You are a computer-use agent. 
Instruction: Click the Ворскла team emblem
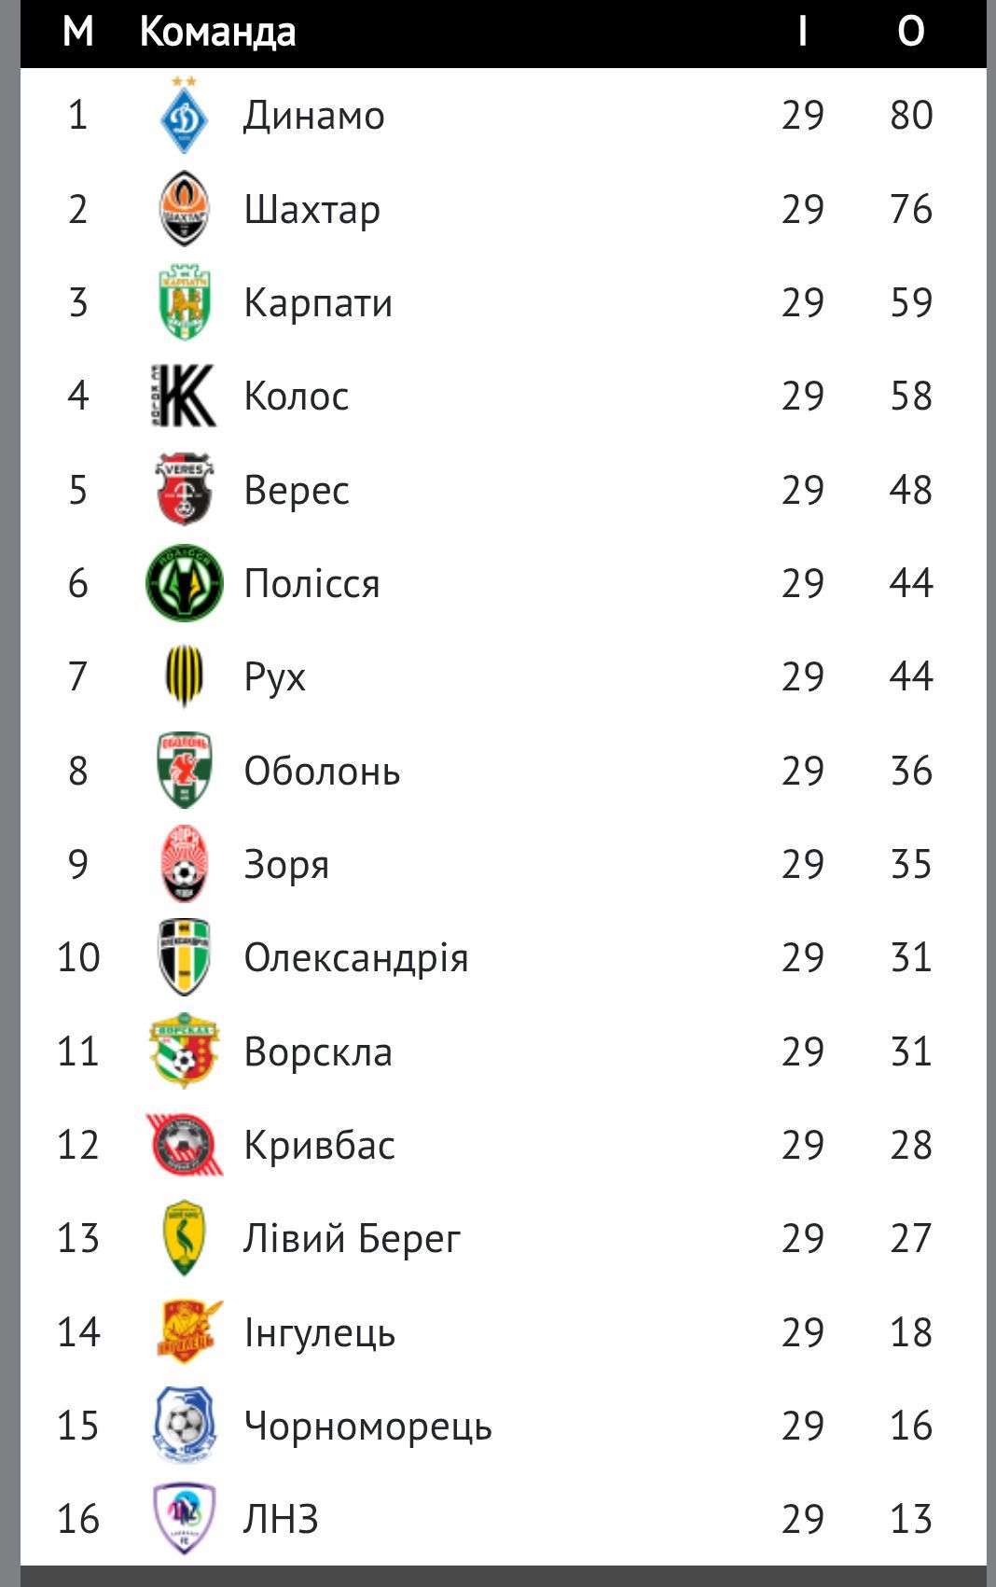point(185,1051)
